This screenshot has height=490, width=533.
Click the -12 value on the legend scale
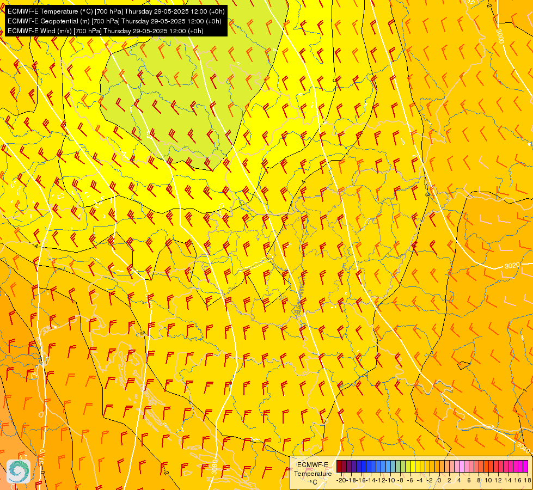(381, 480)
